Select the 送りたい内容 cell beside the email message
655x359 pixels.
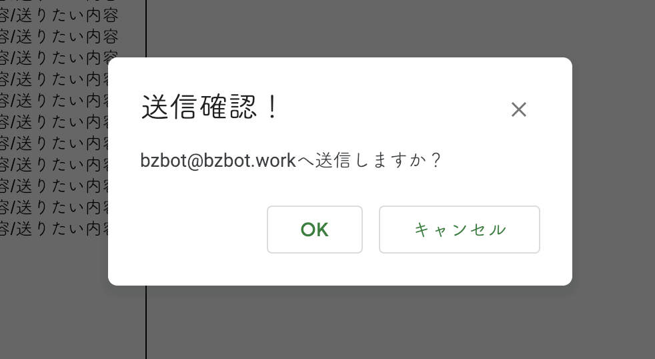(54, 165)
